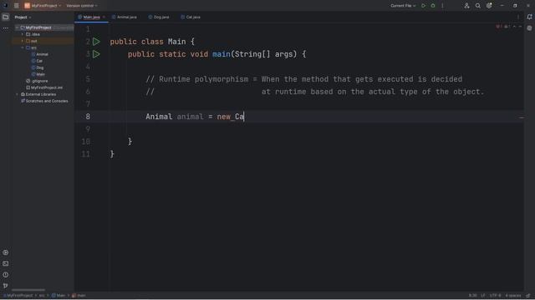Screen dimensions: 535x300
Task: Toggle read-only lock icon in status bar
Action: pos(528,296)
